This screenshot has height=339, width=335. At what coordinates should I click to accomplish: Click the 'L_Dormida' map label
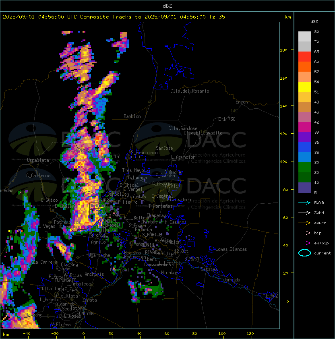pos(229,280)
